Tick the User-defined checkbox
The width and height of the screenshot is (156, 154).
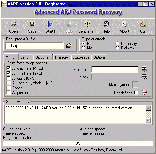(x=136, y=93)
